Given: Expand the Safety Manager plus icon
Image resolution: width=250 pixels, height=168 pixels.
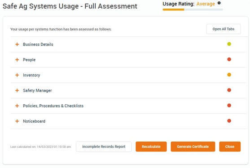Looking at the screenshot, I should click(x=17, y=90).
